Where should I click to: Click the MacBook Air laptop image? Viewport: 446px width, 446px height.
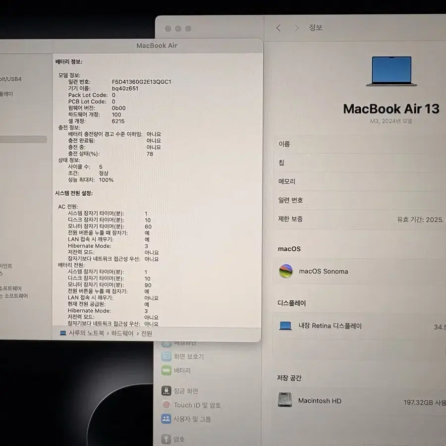[391, 71]
